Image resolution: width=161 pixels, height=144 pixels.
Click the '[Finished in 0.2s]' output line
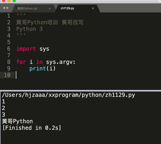tap(32, 128)
